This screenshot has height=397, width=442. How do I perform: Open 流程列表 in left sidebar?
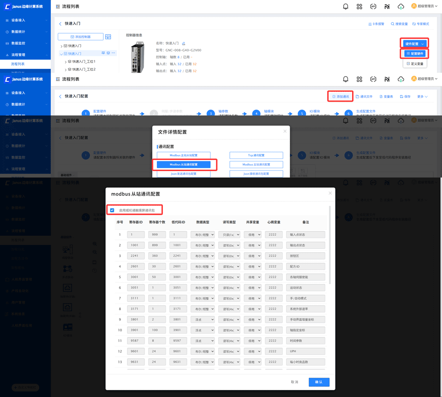[18, 64]
